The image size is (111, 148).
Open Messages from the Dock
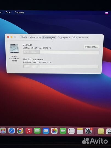pos(37,131)
